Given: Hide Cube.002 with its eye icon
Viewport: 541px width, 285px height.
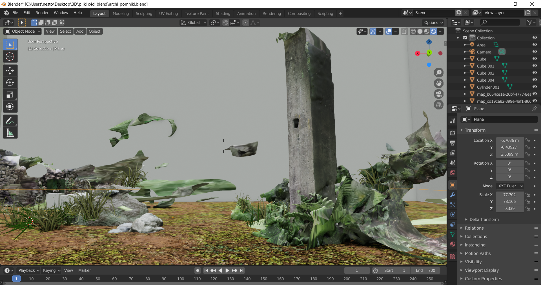Looking at the screenshot, I should [x=535, y=73].
